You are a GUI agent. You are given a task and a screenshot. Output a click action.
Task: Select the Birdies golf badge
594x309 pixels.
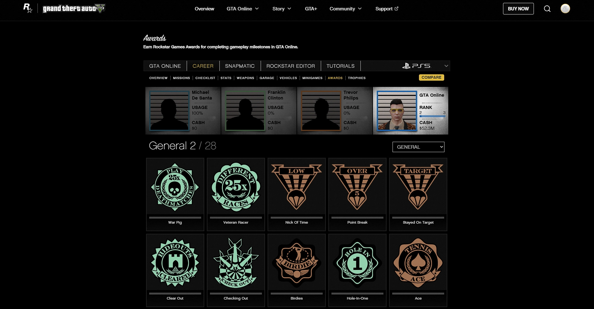pos(297,263)
